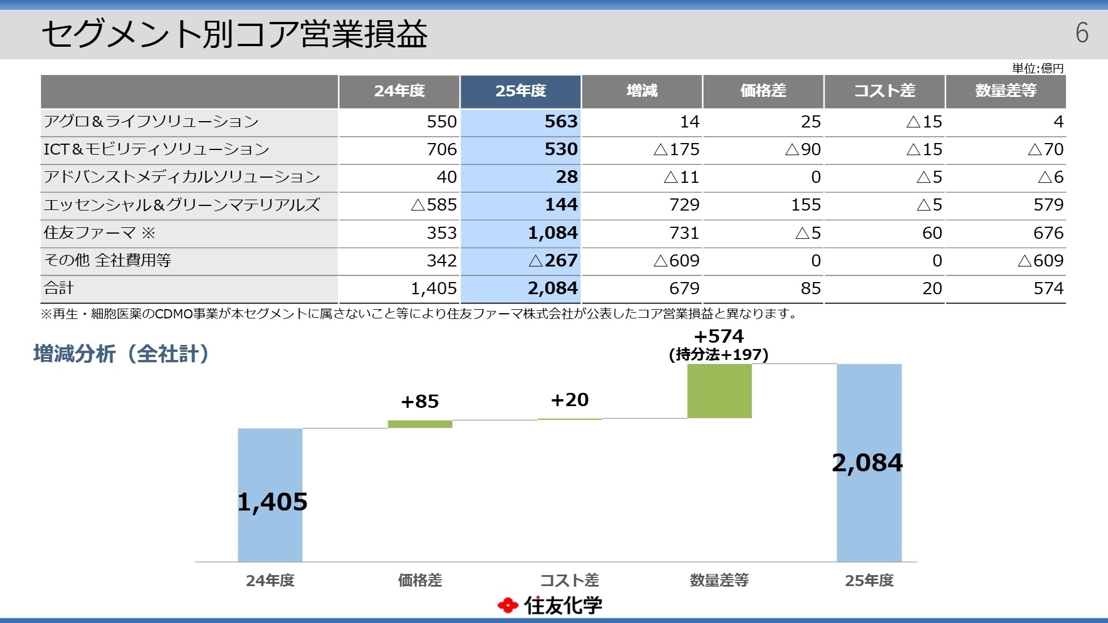Click the アドバンストメディカルソリューション row label
Screen dimensions: 1108x623
(x=182, y=177)
